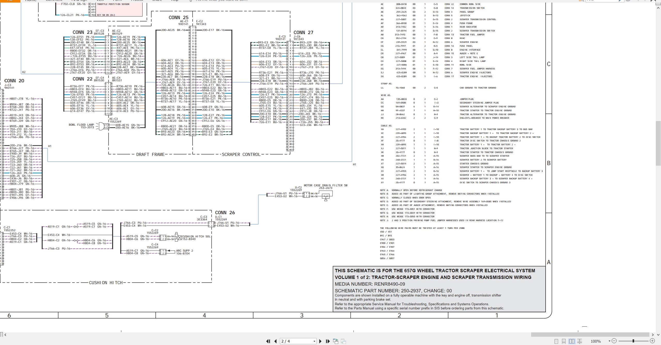Go to the first page
This screenshot has width=661, height=345.
tap(268, 341)
